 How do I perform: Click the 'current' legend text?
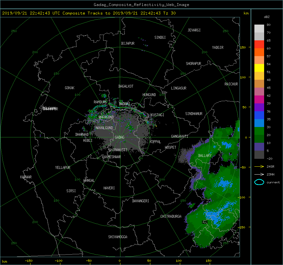[273, 182]
